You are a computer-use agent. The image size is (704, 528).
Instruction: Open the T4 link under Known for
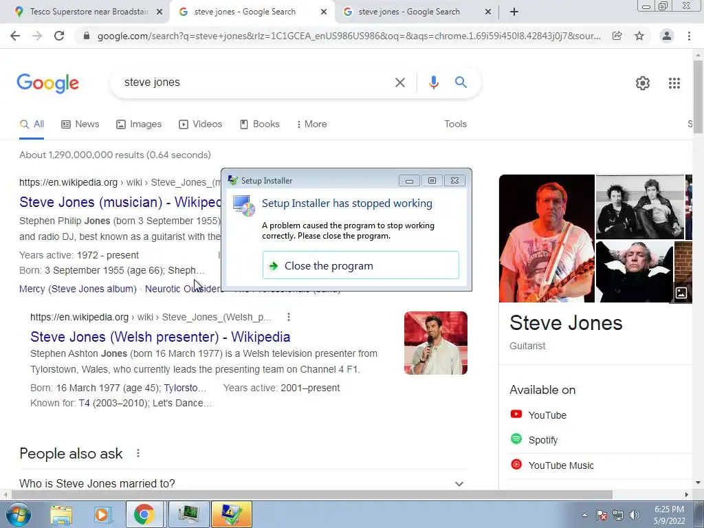tap(84, 403)
